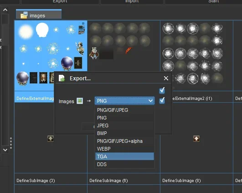Select TGA from the format list
The image size is (242, 193).
(124, 156)
